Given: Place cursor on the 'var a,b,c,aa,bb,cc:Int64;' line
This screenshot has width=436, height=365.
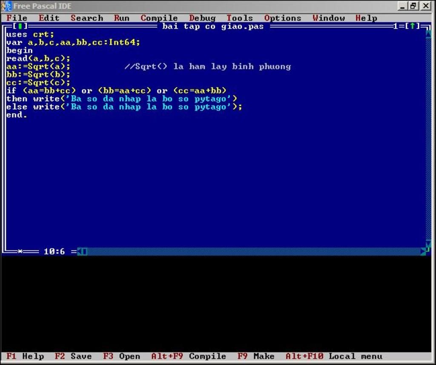Looking at the screenshot, I should (73, 43).
